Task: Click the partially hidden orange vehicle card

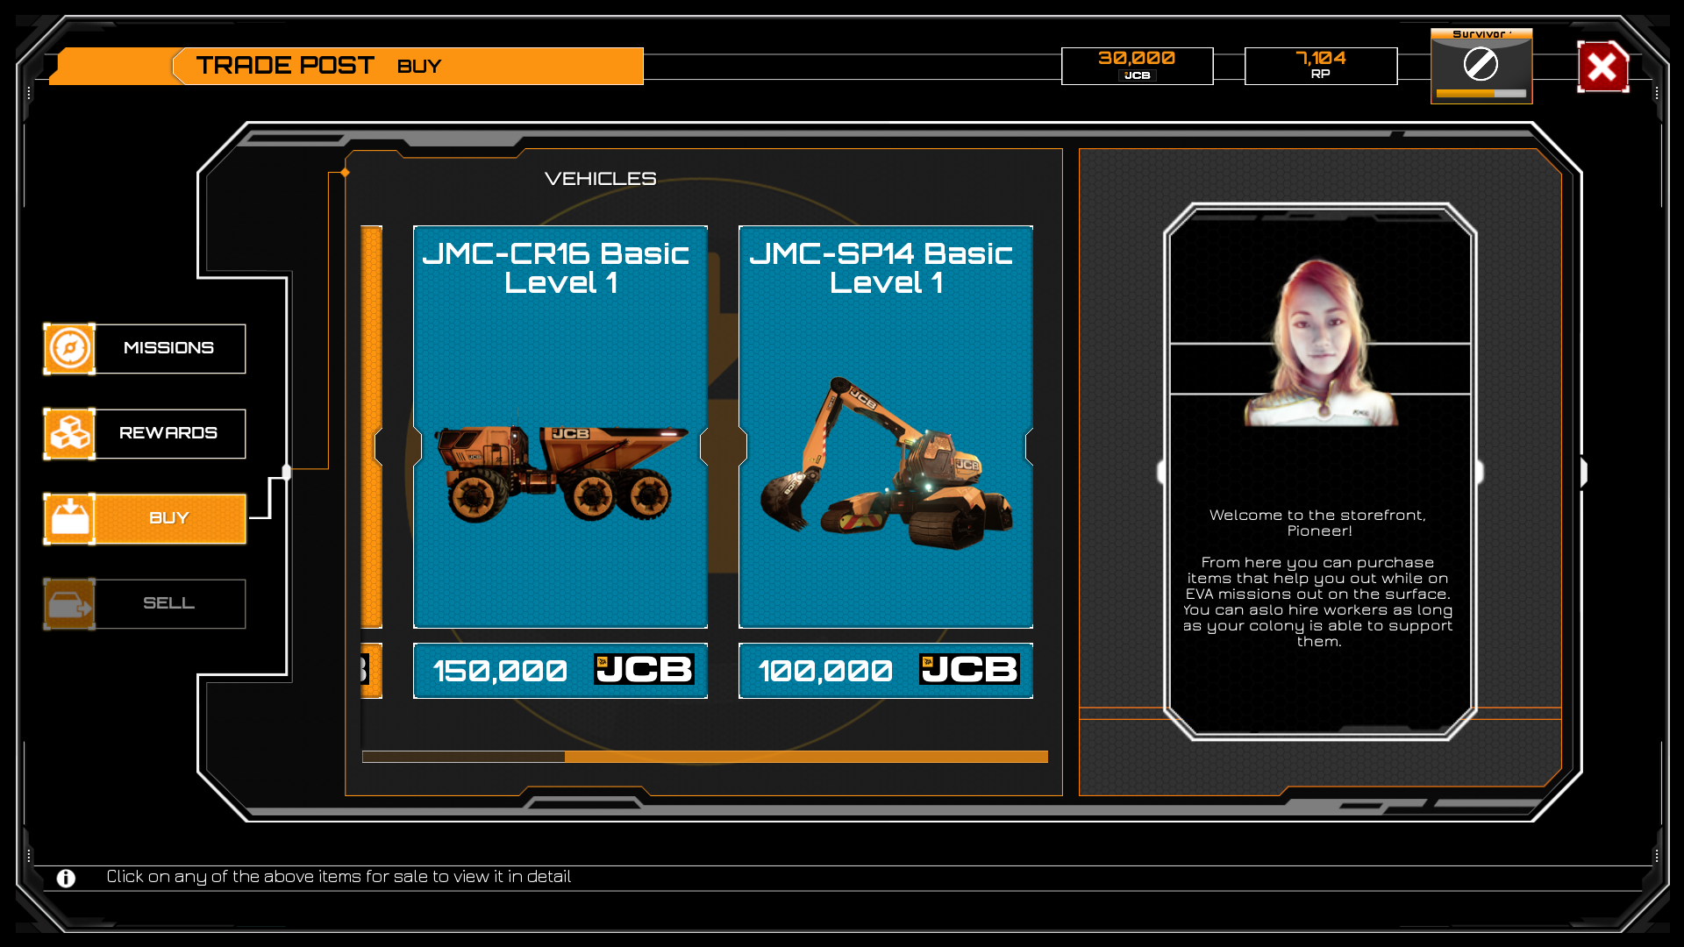Action: (x=371, y=427)
